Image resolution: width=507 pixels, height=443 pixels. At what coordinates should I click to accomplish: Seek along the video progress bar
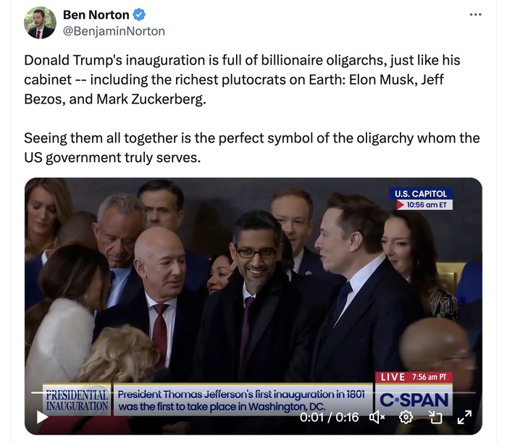(253, 392)
